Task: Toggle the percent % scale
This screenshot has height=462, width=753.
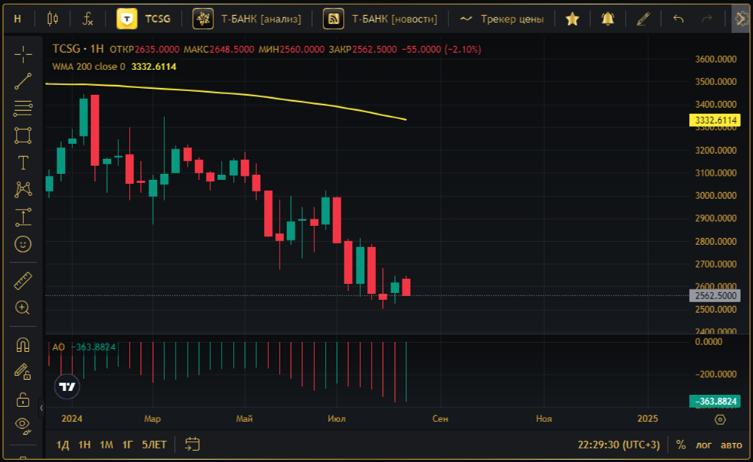Action: pyautogui.click(x=681, y=445)
